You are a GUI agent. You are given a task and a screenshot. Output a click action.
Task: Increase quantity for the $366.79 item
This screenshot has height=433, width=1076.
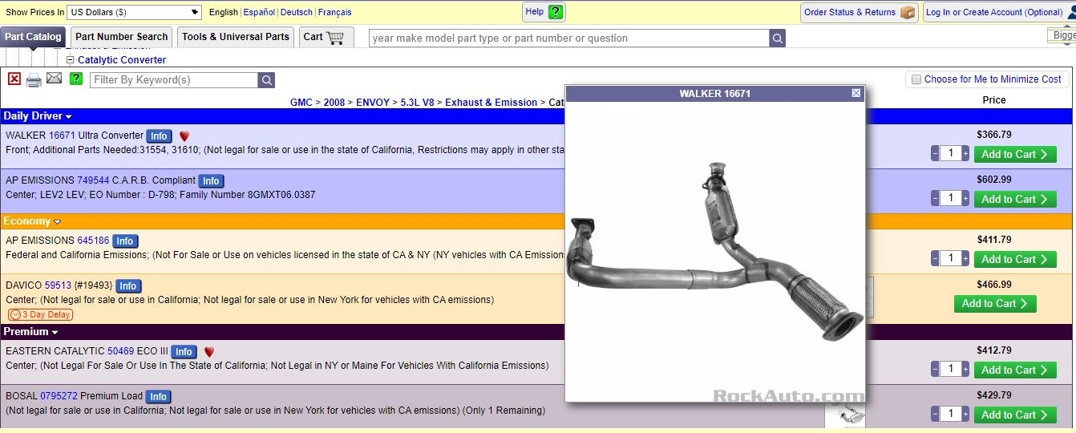tap(965, 154)
